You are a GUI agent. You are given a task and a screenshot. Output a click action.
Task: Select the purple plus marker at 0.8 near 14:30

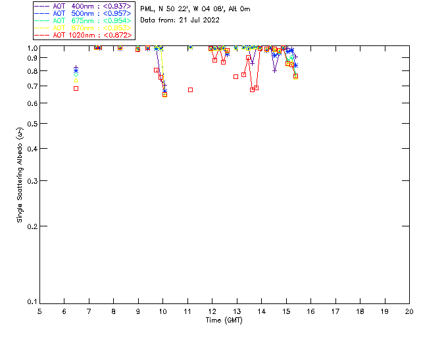274,71
